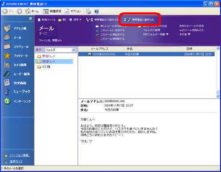Viewport: 221px width, 172px height.
Task: Open the オプション options dialog
Action: (x=73, y=11)
